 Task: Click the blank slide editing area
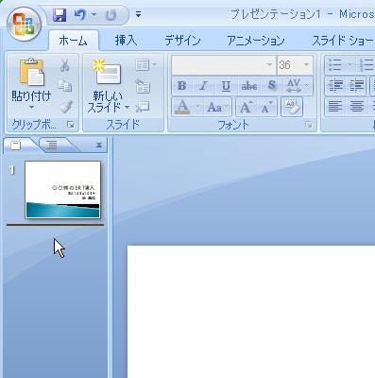pos(251,311)
